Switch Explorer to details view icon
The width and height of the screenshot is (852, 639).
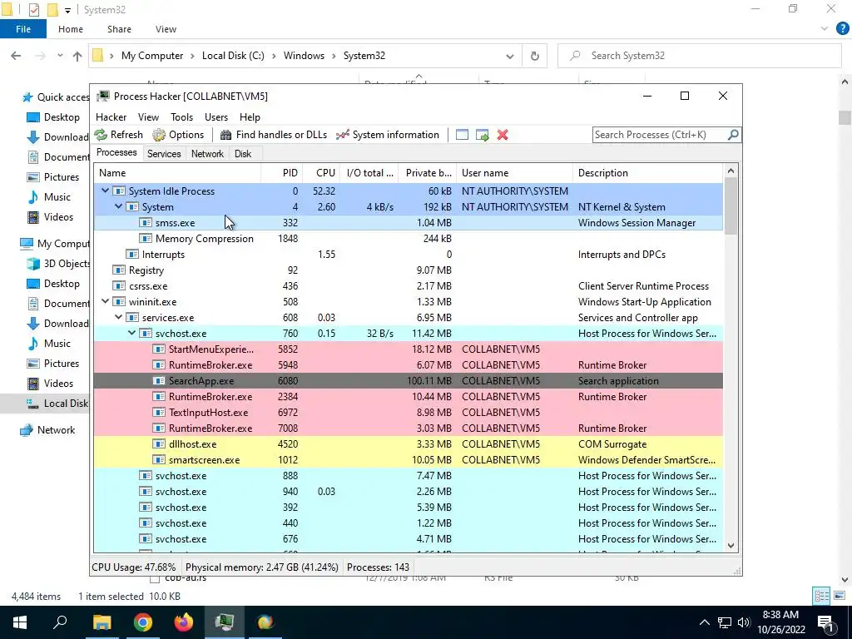click(x=821, y=596)
